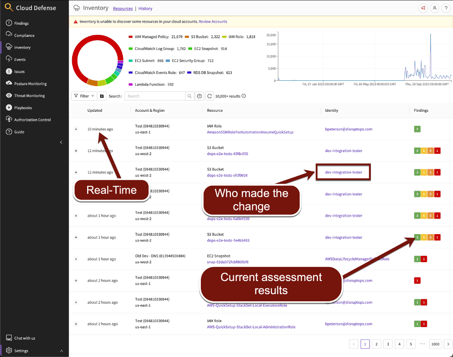Open the help question mark icon at top right
The height and width of the screenshot is (357, 453).
click(x=446, y=8)
